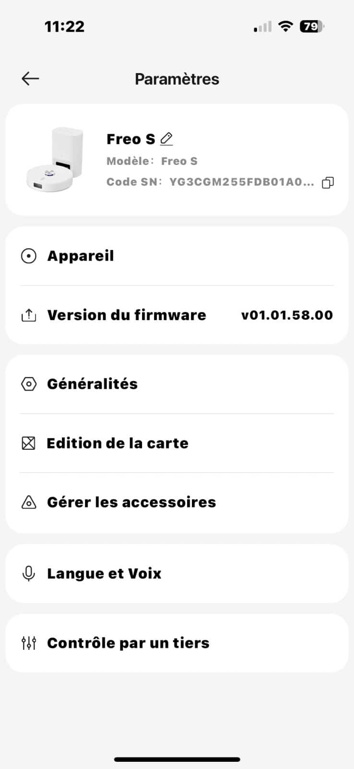Tap the Généralités hexagon icon
354x769 pixels.
click(29, 384)
